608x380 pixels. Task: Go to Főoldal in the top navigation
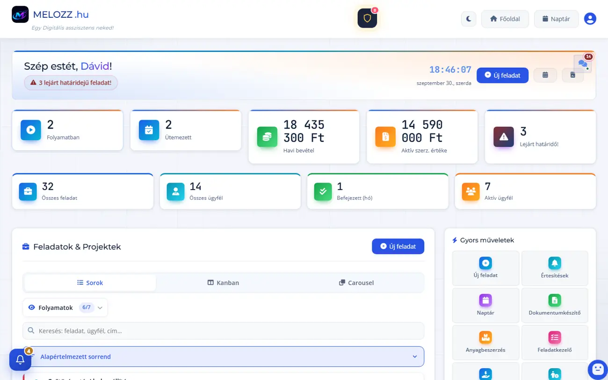(x=505, y=19)
